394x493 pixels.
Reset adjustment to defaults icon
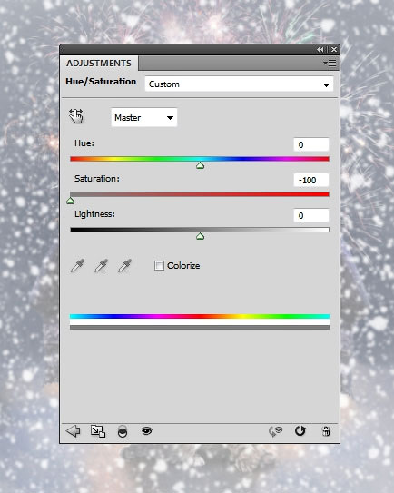300,430
